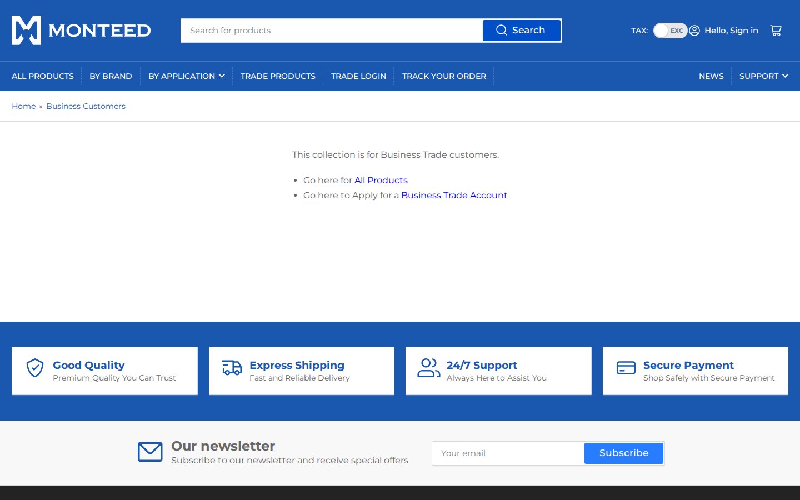
Task: Open the News page
Action: pos(711,76)
